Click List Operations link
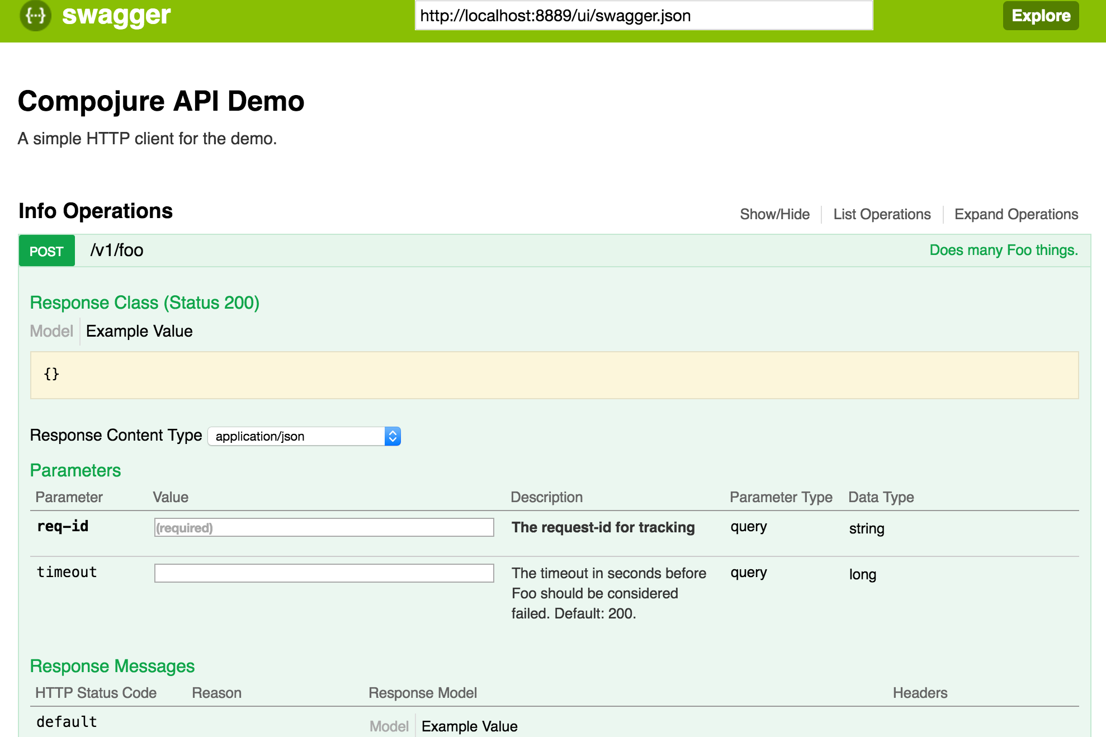 pyautogui.click(x=882, y=214)
